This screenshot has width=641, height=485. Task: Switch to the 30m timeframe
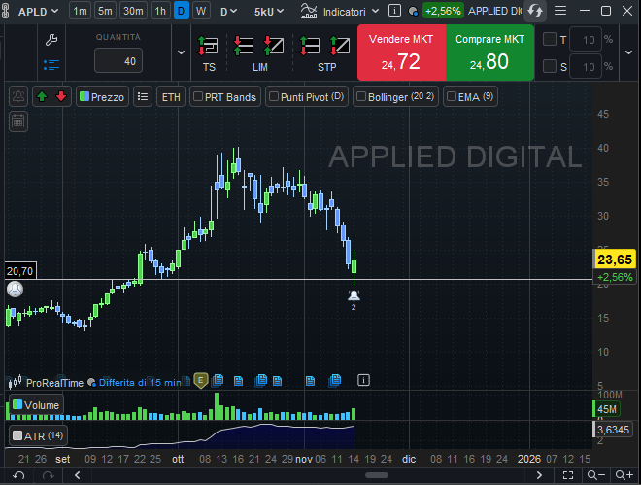click(133, 11)
